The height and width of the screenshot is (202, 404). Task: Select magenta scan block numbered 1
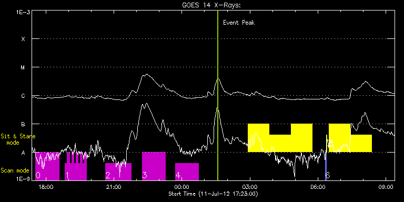coord(76,166)
